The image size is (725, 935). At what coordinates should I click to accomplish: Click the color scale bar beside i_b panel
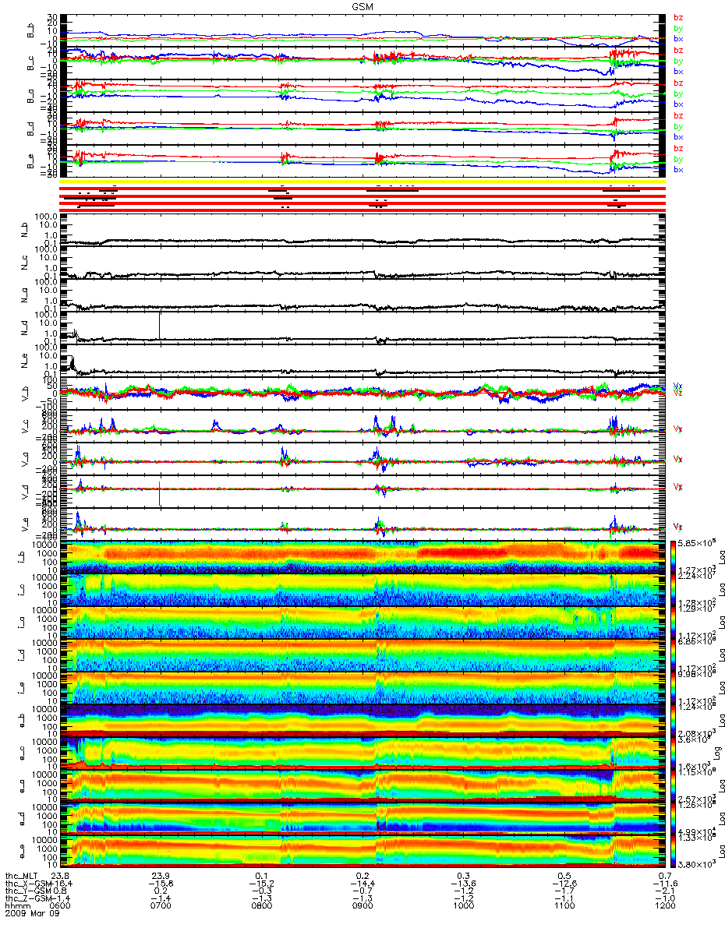671,557
